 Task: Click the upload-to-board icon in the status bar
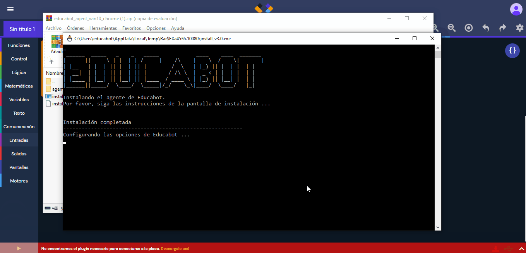click(x=495, y=248)
